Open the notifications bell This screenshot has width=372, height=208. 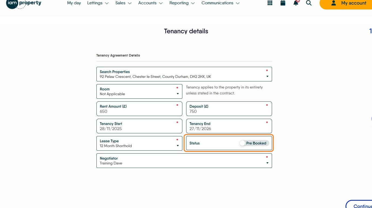[296, 3]
